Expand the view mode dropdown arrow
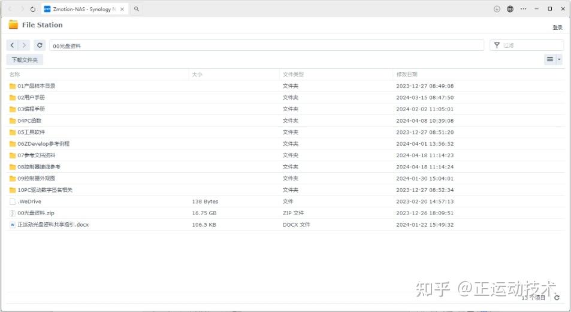Screen dimensions: 571x312 pyautogui.click(x=559, y=59)
